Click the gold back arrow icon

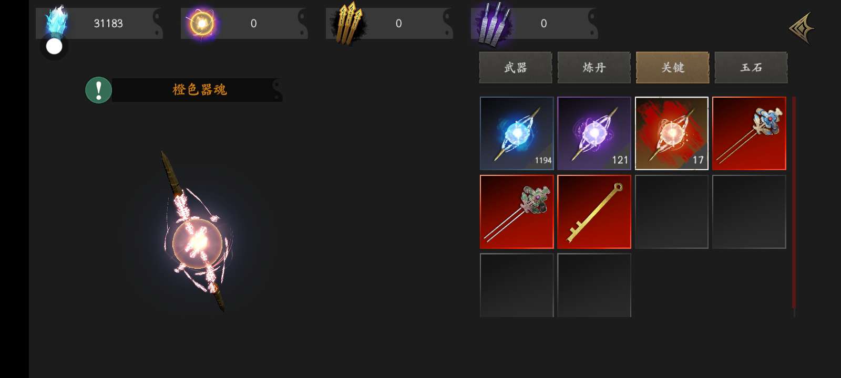click(802, 28)
